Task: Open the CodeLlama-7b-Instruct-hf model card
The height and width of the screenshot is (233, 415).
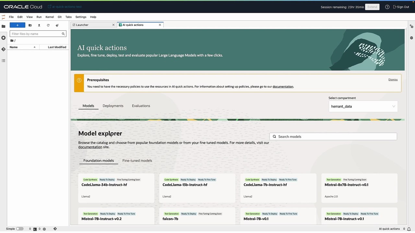Action: pyautogui.click(x=279, y=188)
